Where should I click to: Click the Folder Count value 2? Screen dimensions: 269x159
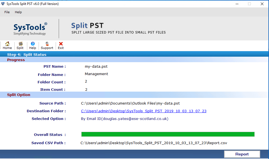tap(86, 81)
